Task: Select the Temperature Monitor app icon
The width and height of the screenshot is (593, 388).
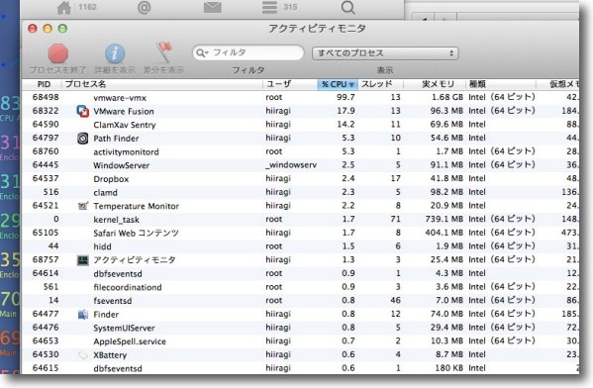Action: coord(82,206)
